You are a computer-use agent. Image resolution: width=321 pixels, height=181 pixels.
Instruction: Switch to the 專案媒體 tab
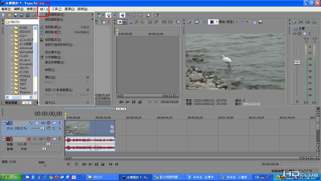tap(11, 103)
